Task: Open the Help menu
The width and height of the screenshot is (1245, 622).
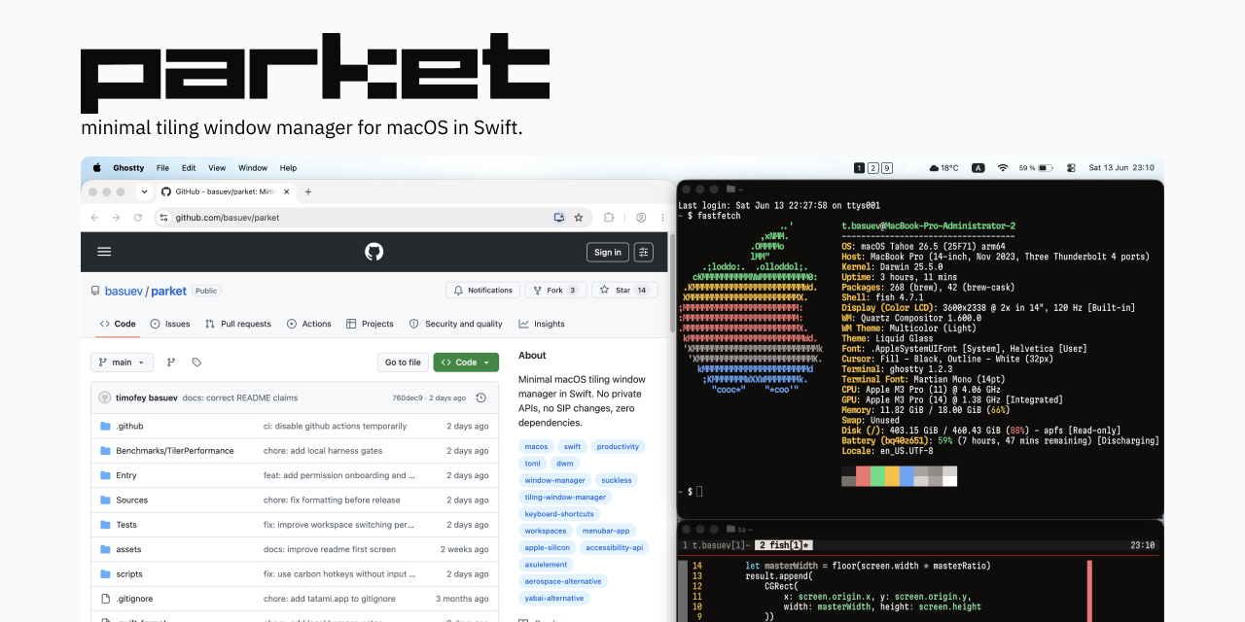Action: tap(288, 168)
